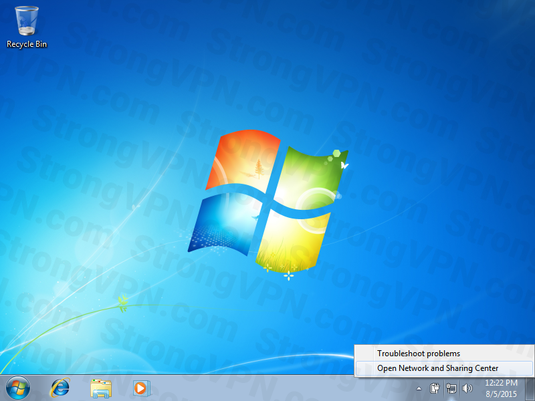Select Troubleshoot problems from context menu
This screenshot has height=401, width=535.
coord(419,354)
